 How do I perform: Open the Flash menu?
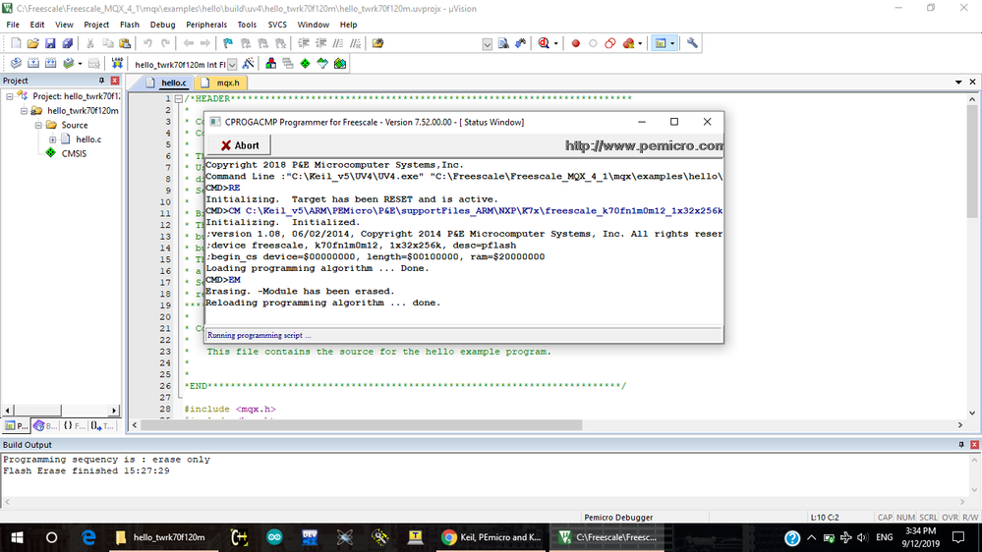(129, 25)
